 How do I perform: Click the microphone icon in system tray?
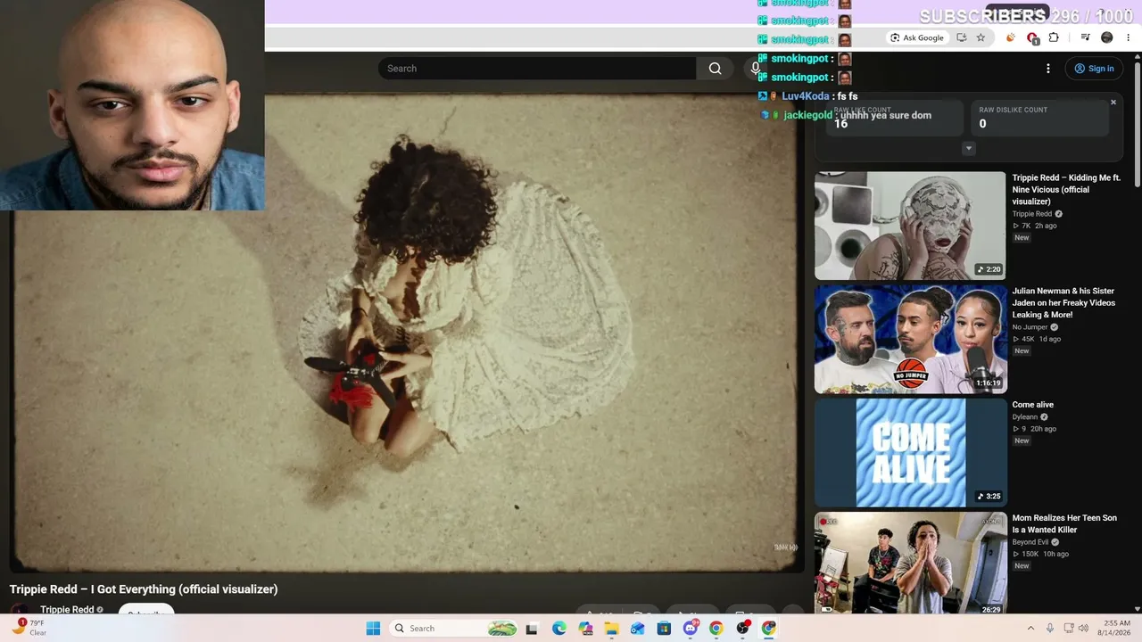click(1050, 629)
